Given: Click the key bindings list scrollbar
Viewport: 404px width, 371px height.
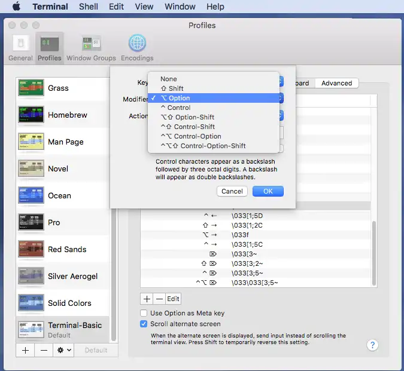Looking at the screenshot, I should (374, 253).
